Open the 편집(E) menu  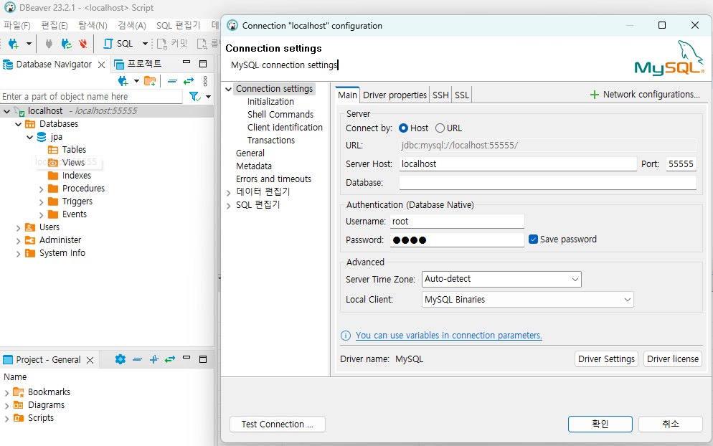[55, 26]
